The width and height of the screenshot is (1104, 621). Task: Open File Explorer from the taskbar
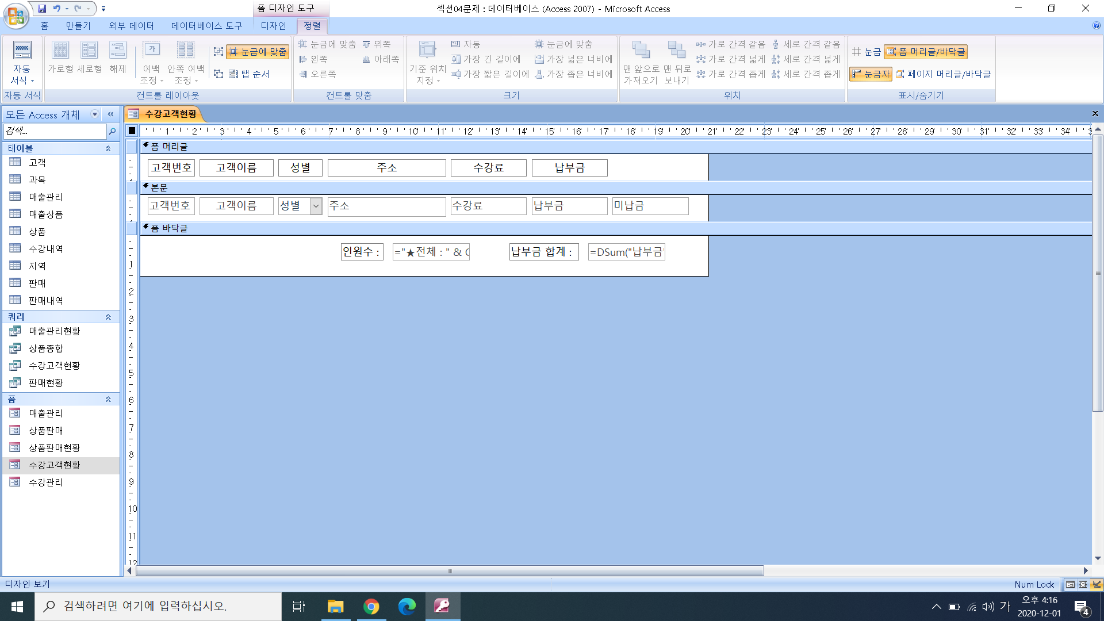tap(335, 607)
